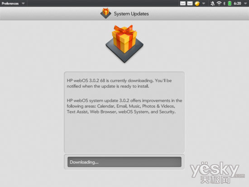Expand the Preferences dropdown arrow
Viewport: 249px width, 187px height.
pyautogui.click(x=23, y=3)
